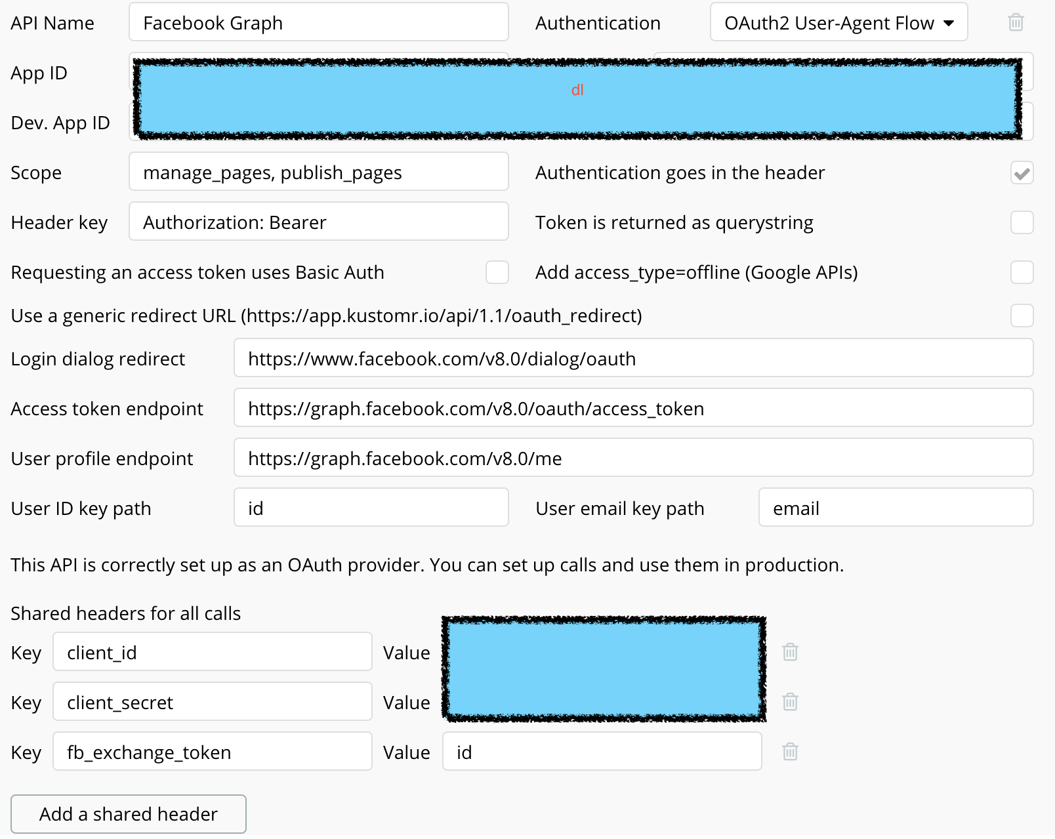Enable the generic redirect URL checkbox
1055x839 pixels.
(x=1022, y=316)
